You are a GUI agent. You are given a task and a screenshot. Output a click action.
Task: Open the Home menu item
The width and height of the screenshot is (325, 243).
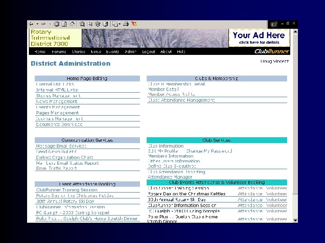[x=40, y=52]
